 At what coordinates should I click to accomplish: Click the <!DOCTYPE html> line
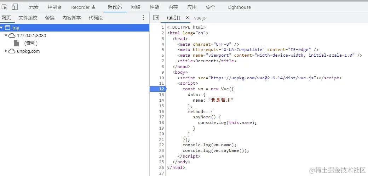click(186, 27)
